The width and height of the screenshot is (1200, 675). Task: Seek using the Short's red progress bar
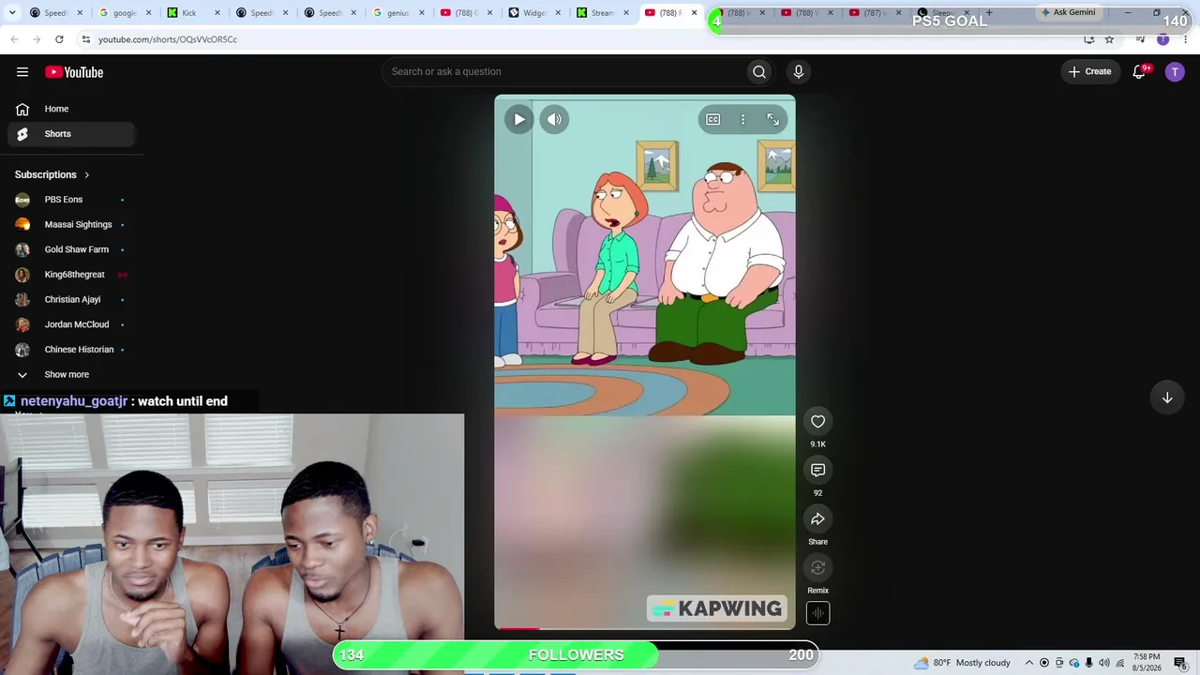[645, 628]
